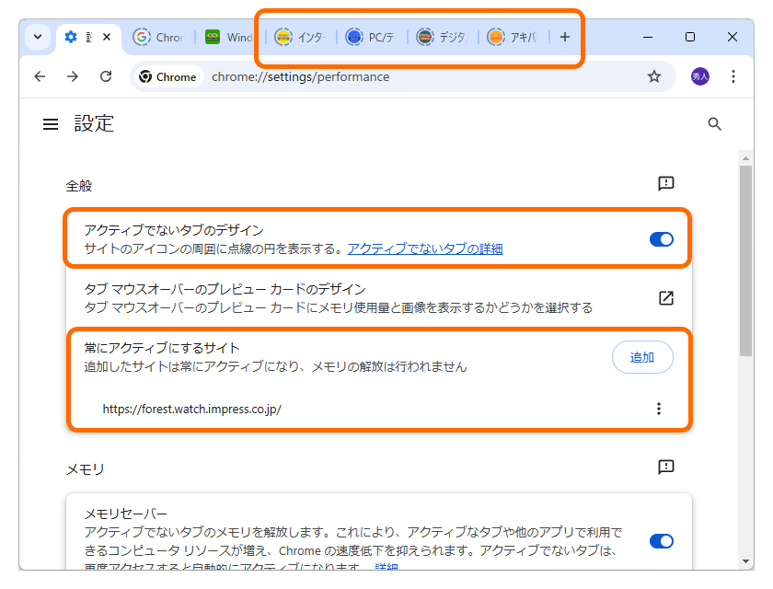Open the tab search dropdown arrow

point(37,37)
